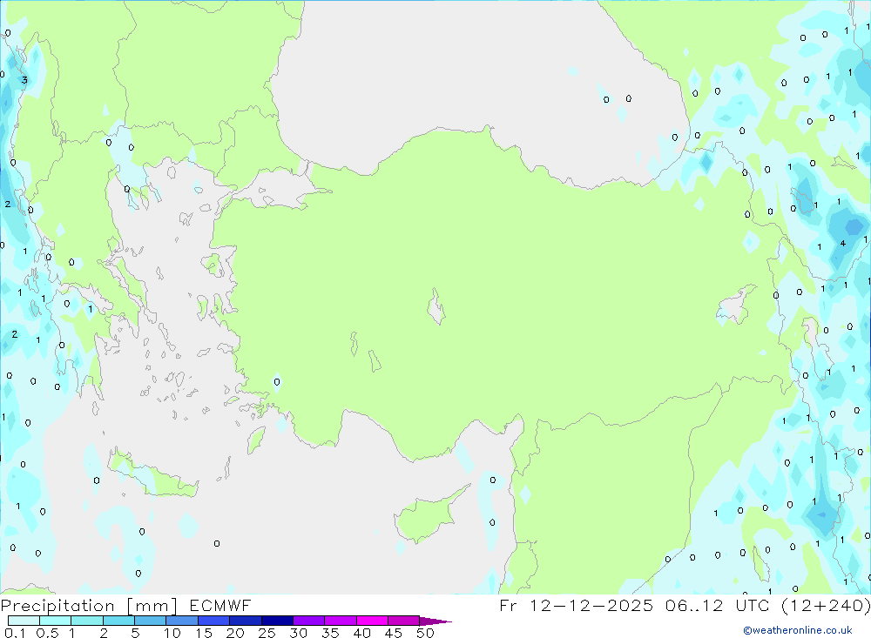The width and height of the screenshot is (871, 638).
Task: Click legend label '50'
Action: tap(425, 633)
